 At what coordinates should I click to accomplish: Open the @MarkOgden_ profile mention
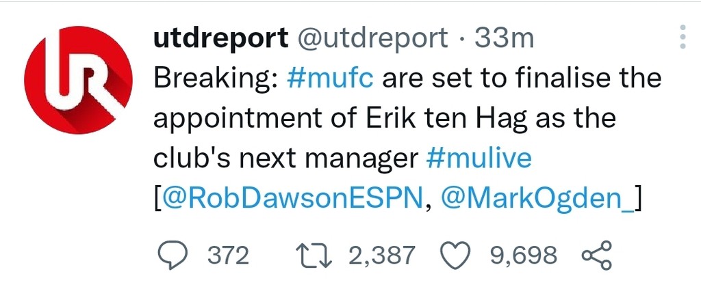(539, 199)
